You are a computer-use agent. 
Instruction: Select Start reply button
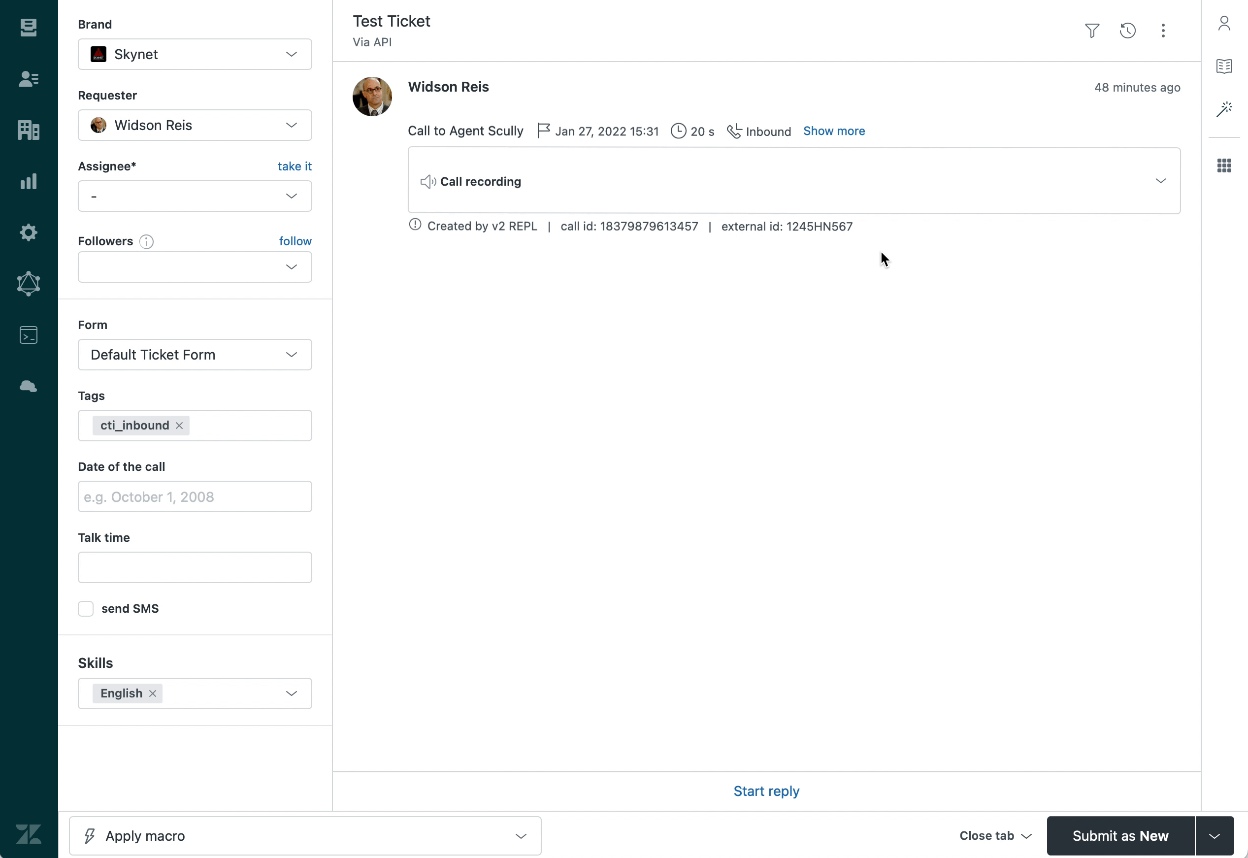[766, 791]
